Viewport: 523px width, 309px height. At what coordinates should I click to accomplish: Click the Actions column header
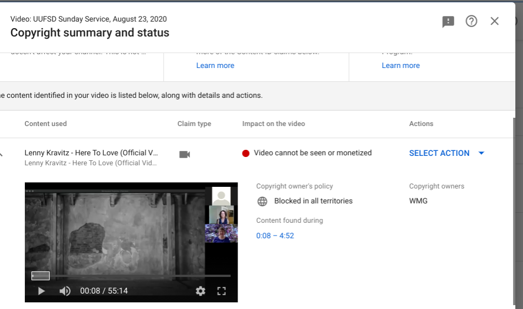421,124
